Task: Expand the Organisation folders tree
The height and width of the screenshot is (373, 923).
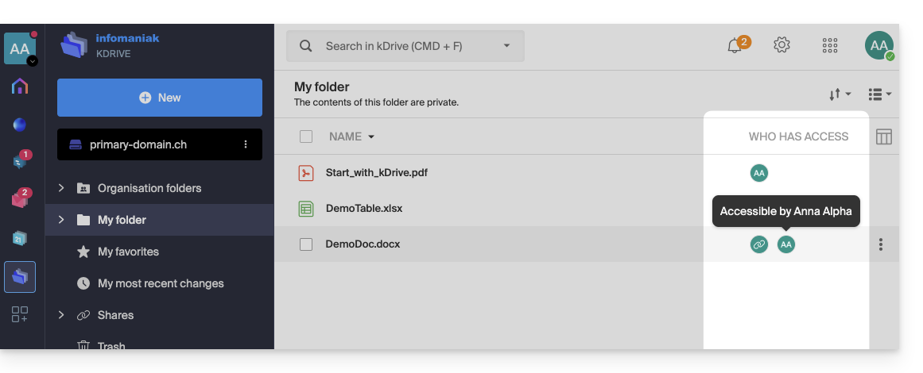Action: click(61, 188)
